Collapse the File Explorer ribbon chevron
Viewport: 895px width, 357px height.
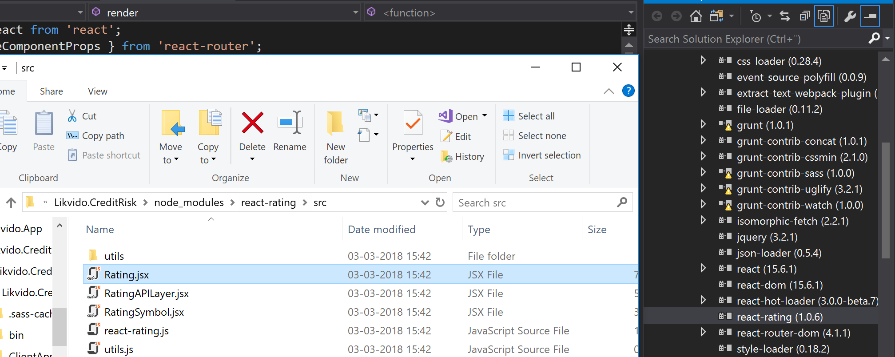[x=609, y=91]
